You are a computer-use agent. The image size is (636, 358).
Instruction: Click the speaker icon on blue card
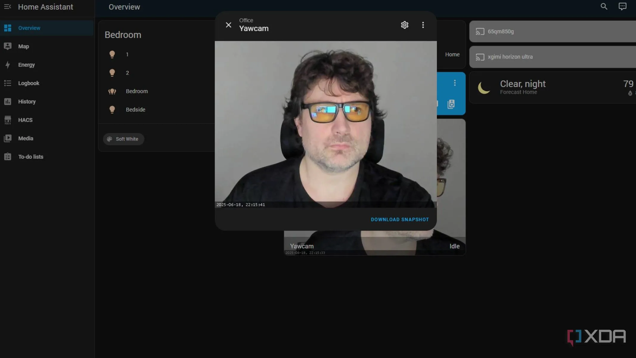click(451, 104)
